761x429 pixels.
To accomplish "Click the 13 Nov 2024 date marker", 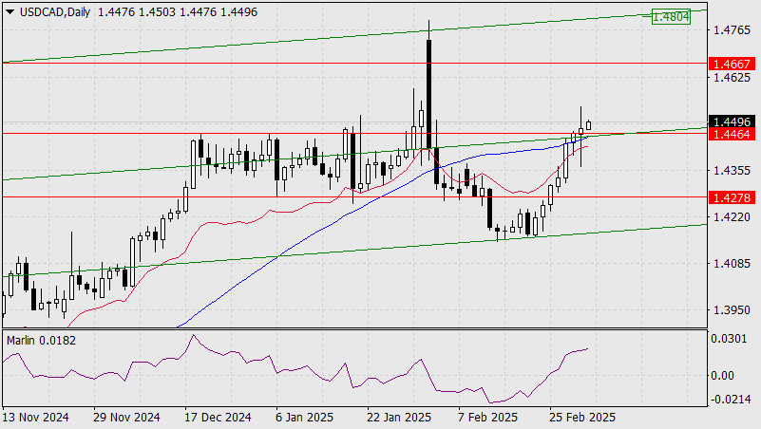I will click(x=35, y=418).
